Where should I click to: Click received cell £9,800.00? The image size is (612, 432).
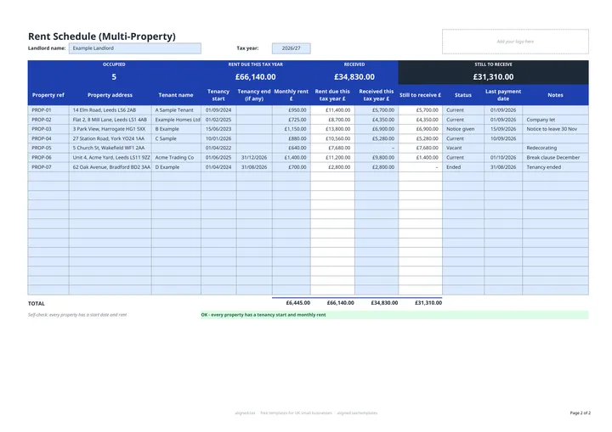[x=377, y=158]
